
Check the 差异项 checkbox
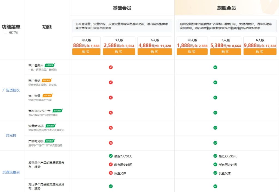[x=6, y=32]
